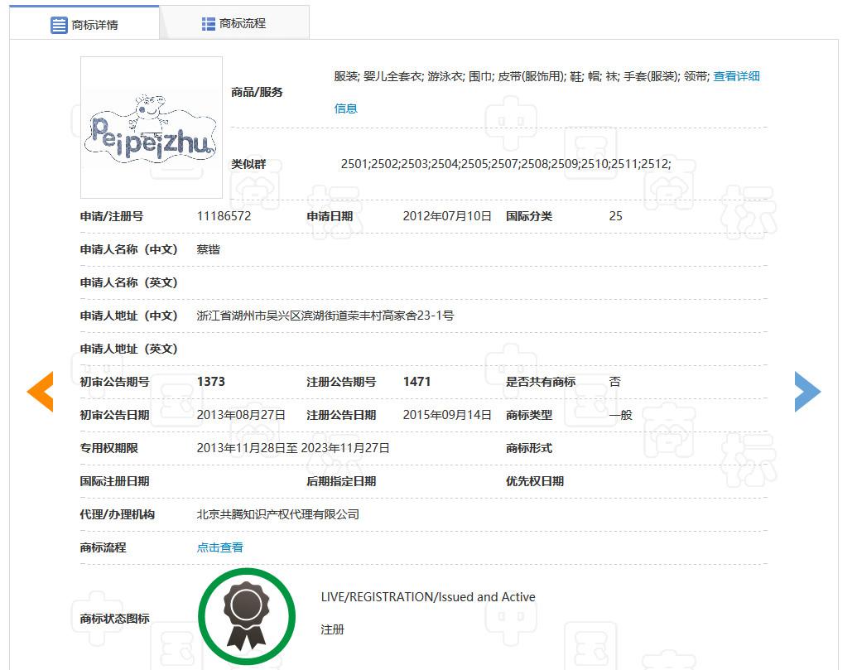Viewport: 857px width, 670px height.
Task: Click the 商标详情 tab list icon
Action: (59, 25)
